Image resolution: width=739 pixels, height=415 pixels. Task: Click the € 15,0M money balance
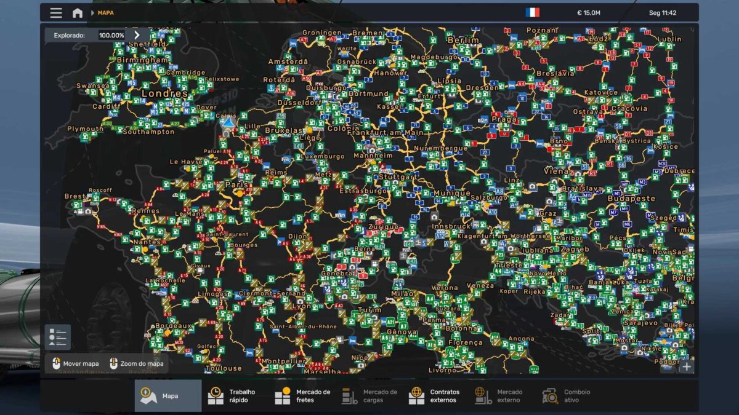pyautogui.click(x=588, y=13)
